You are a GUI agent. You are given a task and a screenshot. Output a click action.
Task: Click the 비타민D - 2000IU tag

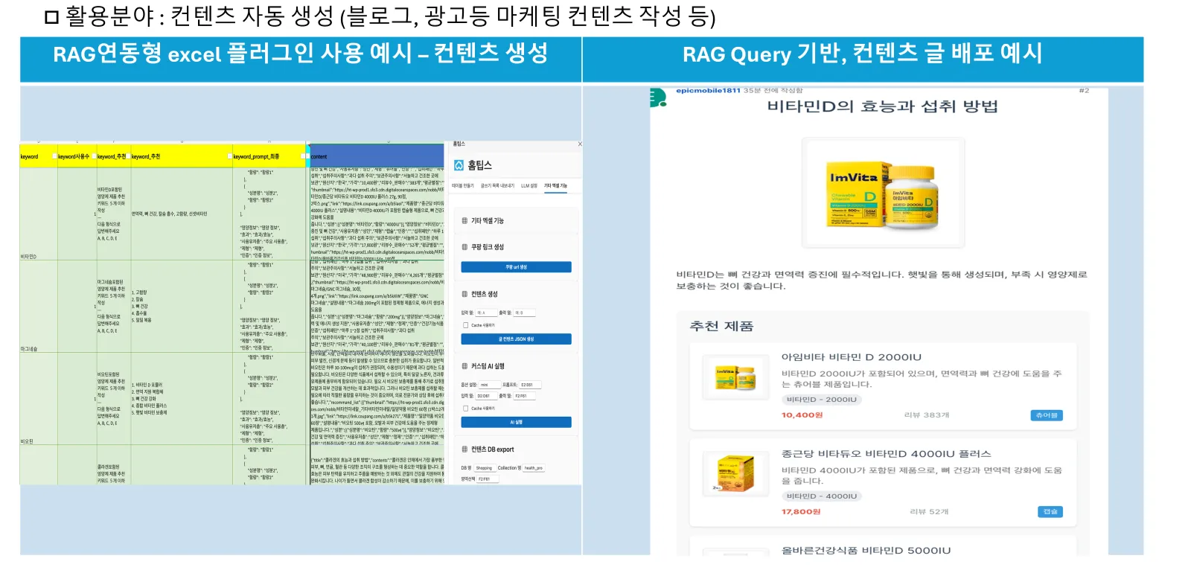pyautogui.click(x=822, y=400)
